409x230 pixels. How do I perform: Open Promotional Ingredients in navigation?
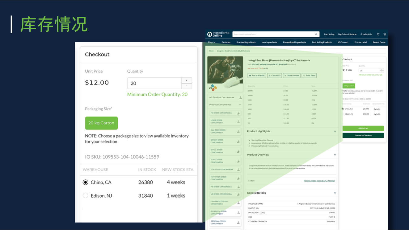click(294, 42)
